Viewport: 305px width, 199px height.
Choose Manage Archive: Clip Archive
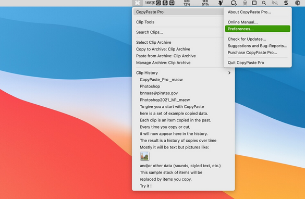click(x=178, y=63)
